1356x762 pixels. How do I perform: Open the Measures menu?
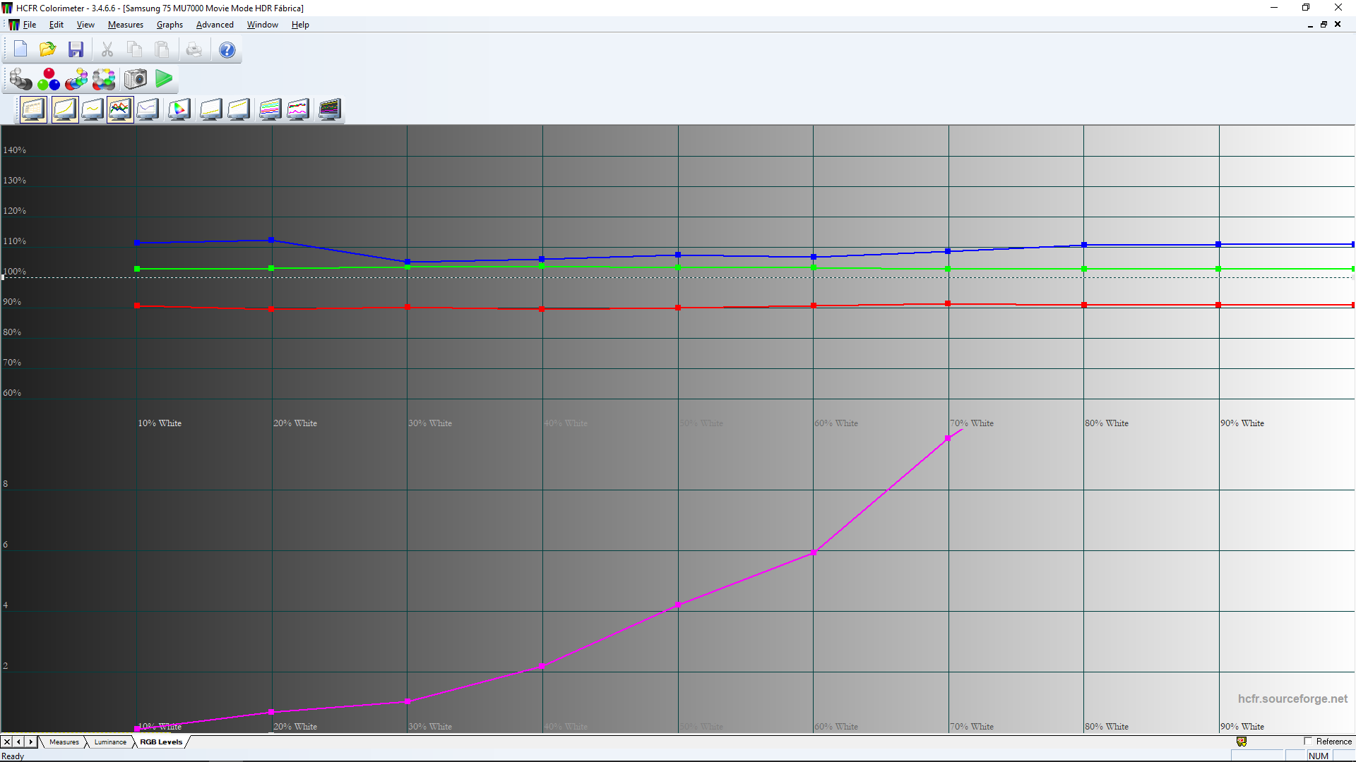pos(125,25)
